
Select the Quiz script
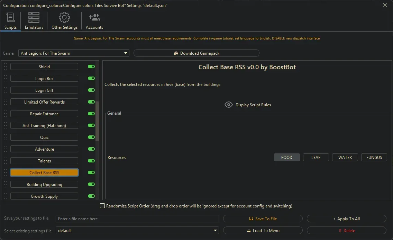pos(44,137)
